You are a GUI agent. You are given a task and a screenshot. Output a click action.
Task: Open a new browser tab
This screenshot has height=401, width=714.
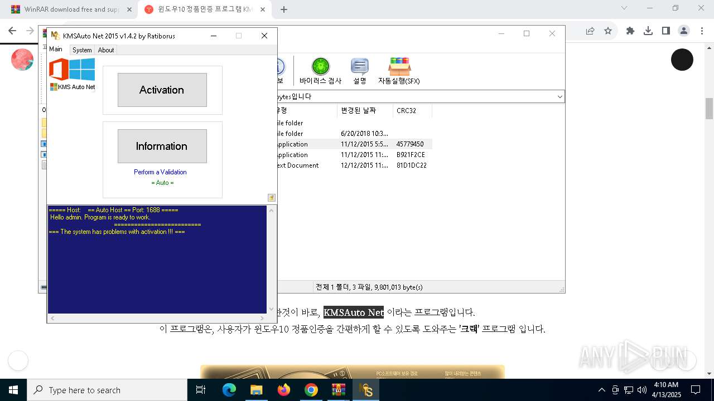284,9
